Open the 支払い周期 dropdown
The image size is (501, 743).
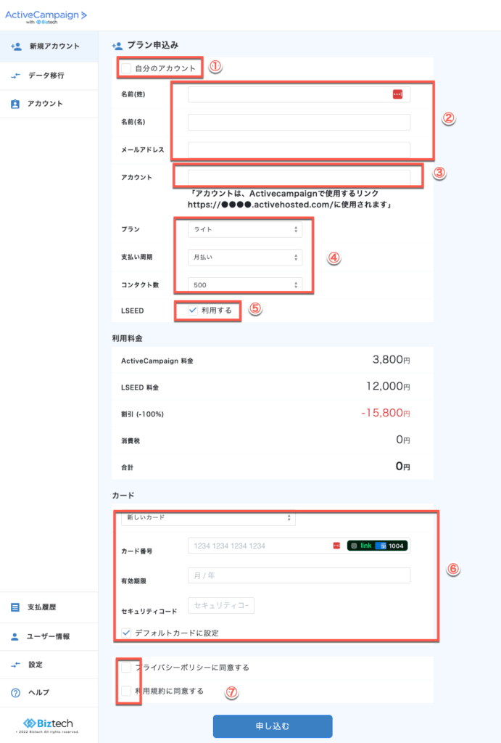coord(244,257)
